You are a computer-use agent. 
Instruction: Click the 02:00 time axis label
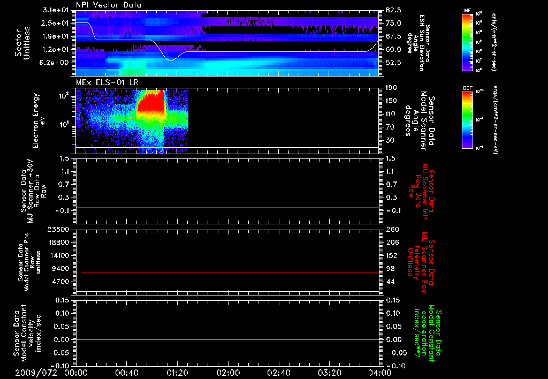(x=228, y=373)
